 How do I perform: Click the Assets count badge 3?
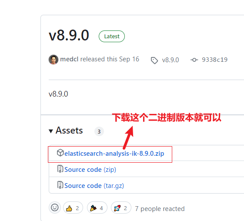click(x=99, y=131)
